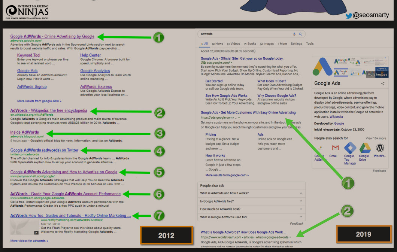
Task: Expand 'What is AdWords and how it works?'
Action: click(x=251, y=193)
